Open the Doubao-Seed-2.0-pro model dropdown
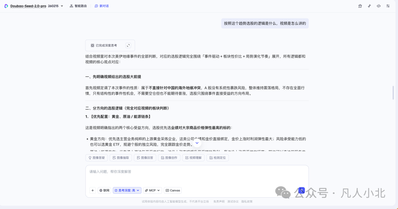 pyautogui.click(x=37, y=6)
